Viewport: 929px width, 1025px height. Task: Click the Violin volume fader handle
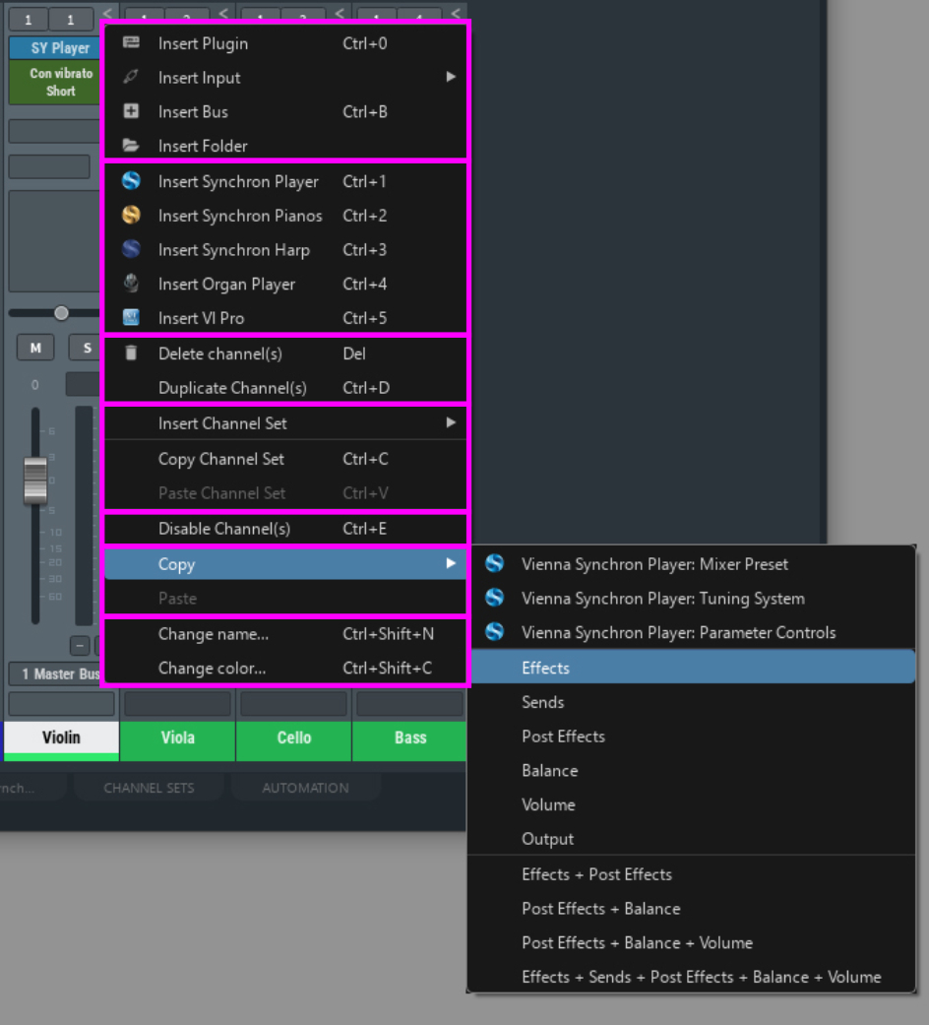click(35, 480)
